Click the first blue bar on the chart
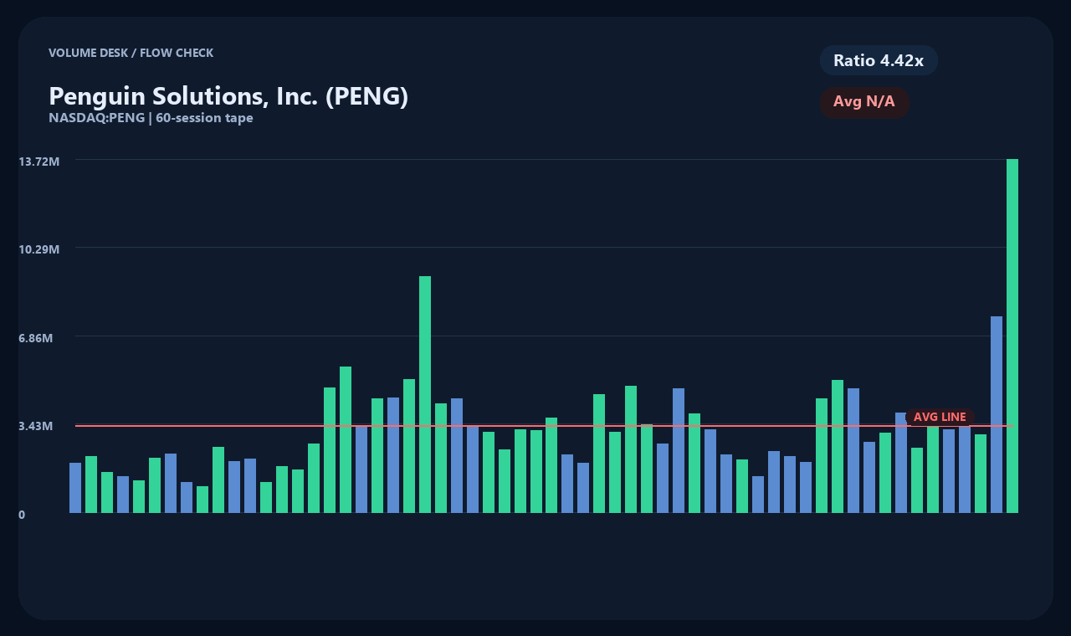1071x636 pixels. tap(75, 488)
